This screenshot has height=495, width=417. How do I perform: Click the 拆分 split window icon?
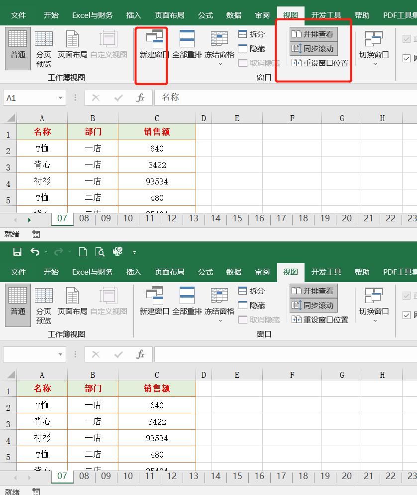[x=254, y=35]
